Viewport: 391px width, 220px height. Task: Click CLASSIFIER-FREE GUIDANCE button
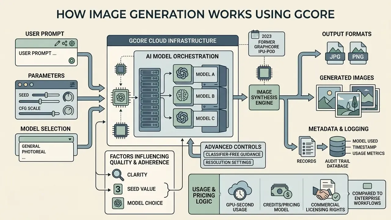[233, 154]
